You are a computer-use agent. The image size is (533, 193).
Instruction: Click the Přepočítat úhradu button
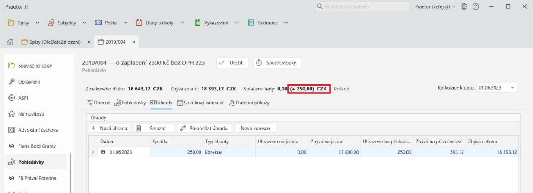(205, 128)
